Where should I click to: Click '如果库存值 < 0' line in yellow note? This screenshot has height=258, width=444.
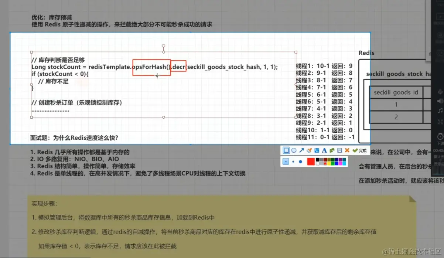coord(107,246)
